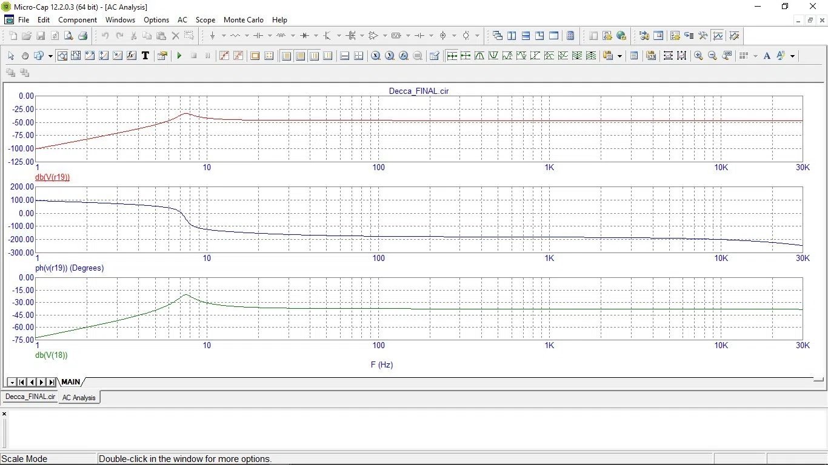The width and height of the screenshot is (828, 465).
Task: Expand the diode component dropdown arrow
Action: 316,36
